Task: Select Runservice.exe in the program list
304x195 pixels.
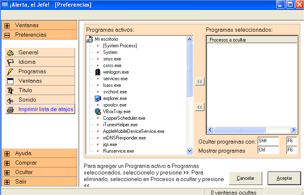Action: click(118, 151)
